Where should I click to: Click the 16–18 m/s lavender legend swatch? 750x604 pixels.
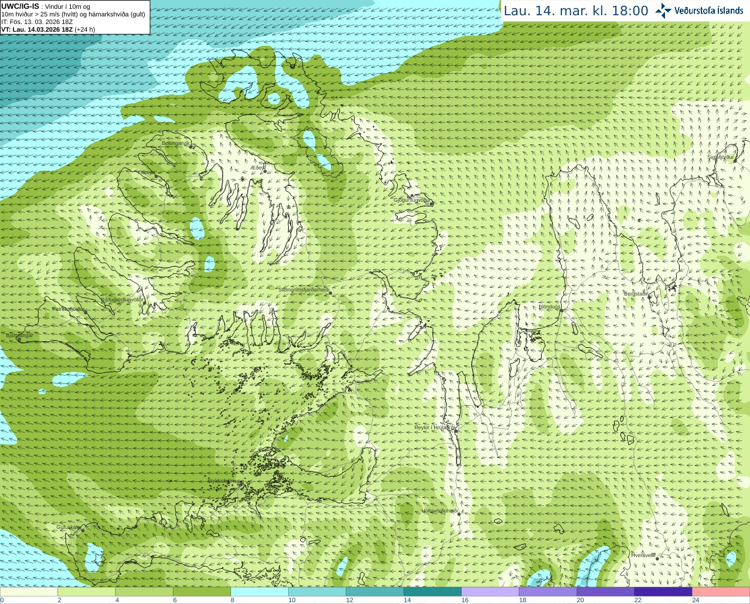[490, 592]
